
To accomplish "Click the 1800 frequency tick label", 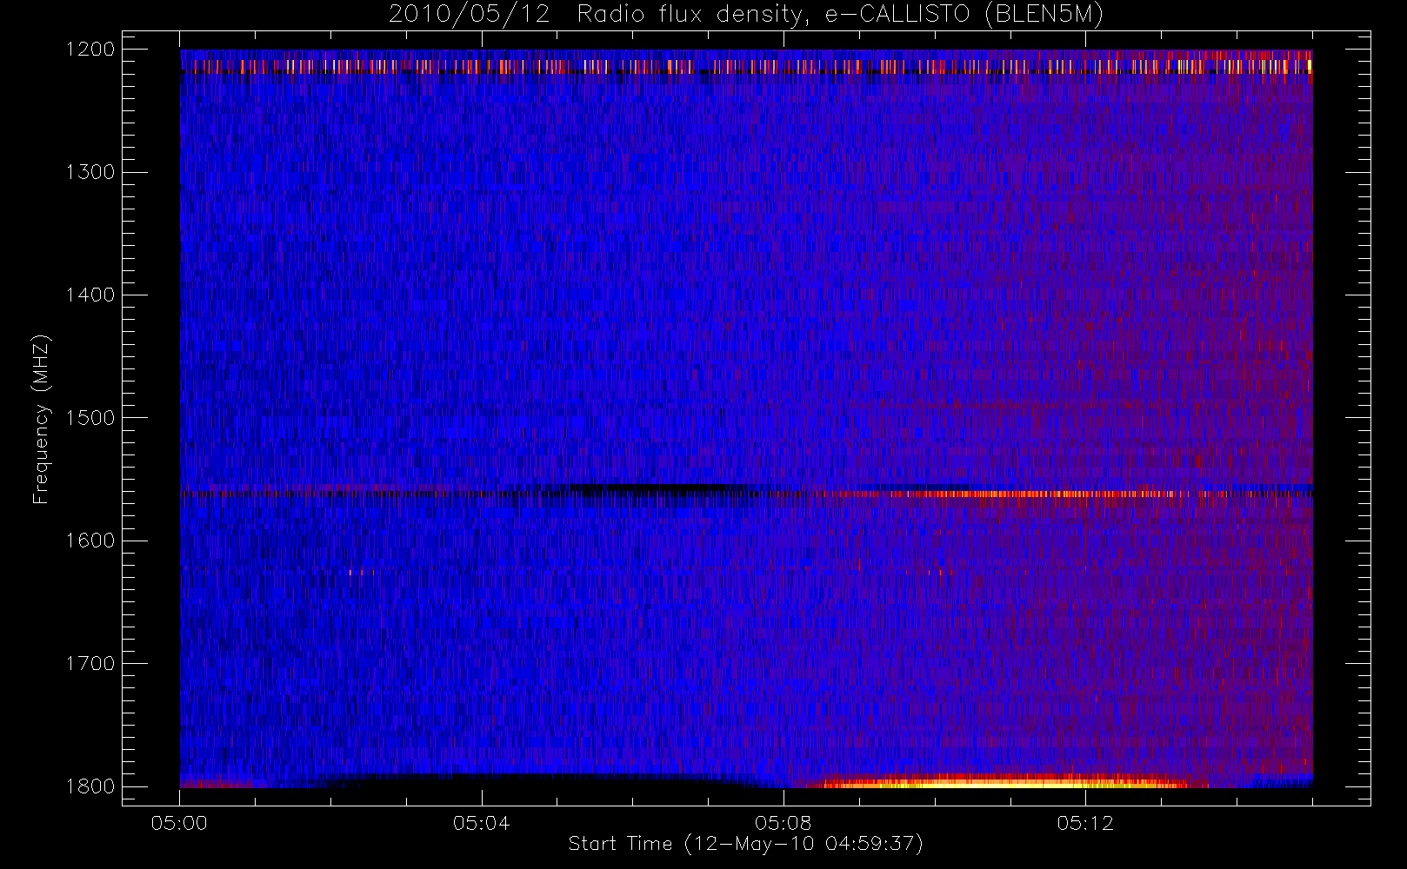I will click(90, 786).
